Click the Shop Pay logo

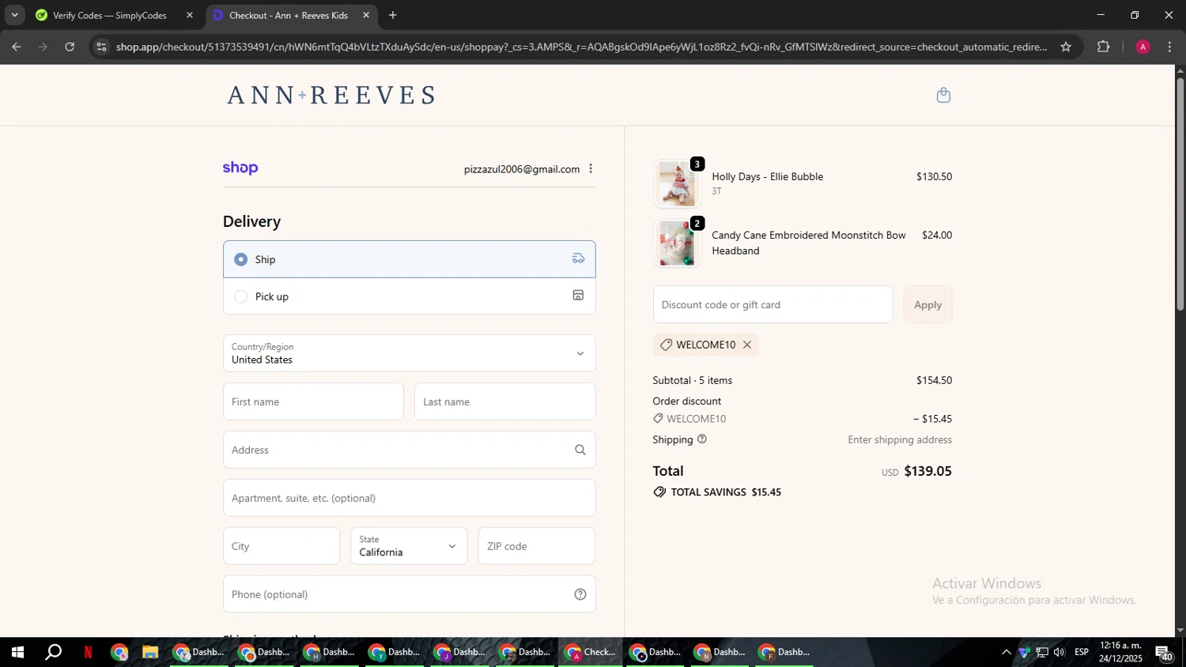(x=240, y=168)
